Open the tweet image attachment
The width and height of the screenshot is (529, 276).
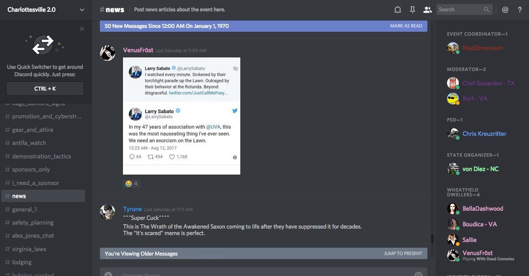coord(181,116)
